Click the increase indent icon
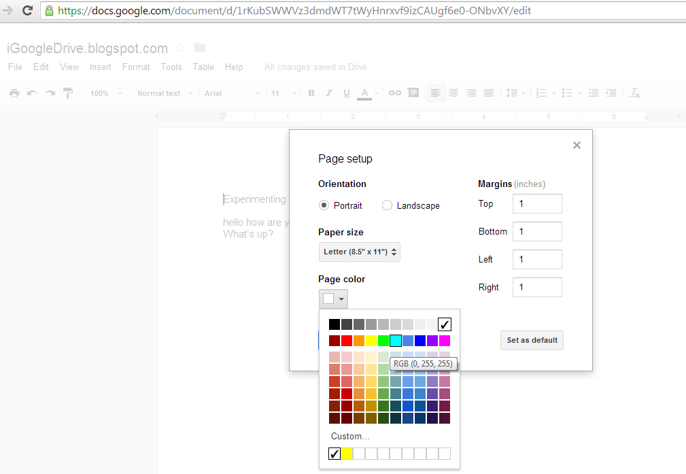Screen dimensions: 686x474 click(x=611, y=92)
